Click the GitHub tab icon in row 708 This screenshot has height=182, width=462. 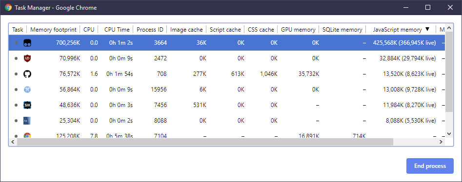point(27,74)
